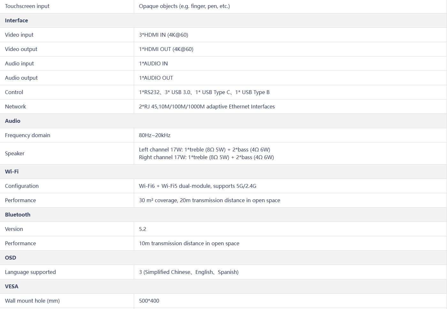447x309 pixels.
Task: Click the 500*400 wall mount value
Action: 149,301
